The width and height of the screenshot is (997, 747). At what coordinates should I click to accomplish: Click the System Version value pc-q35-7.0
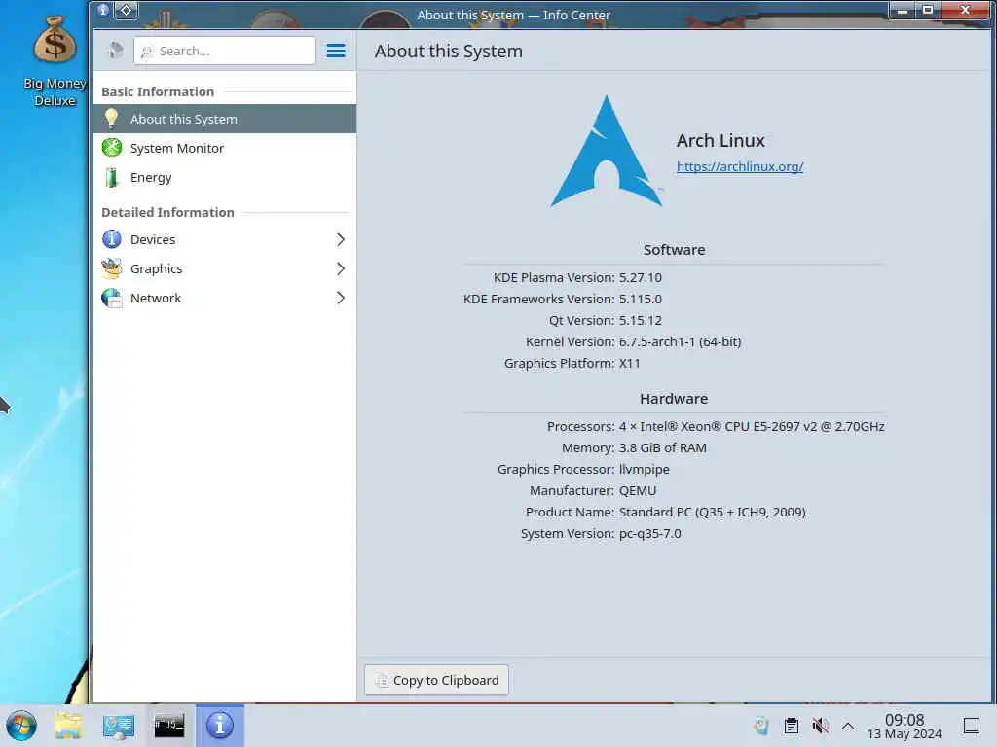coord(649,534)
